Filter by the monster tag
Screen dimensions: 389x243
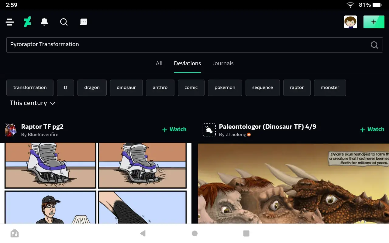click(330, 87)
